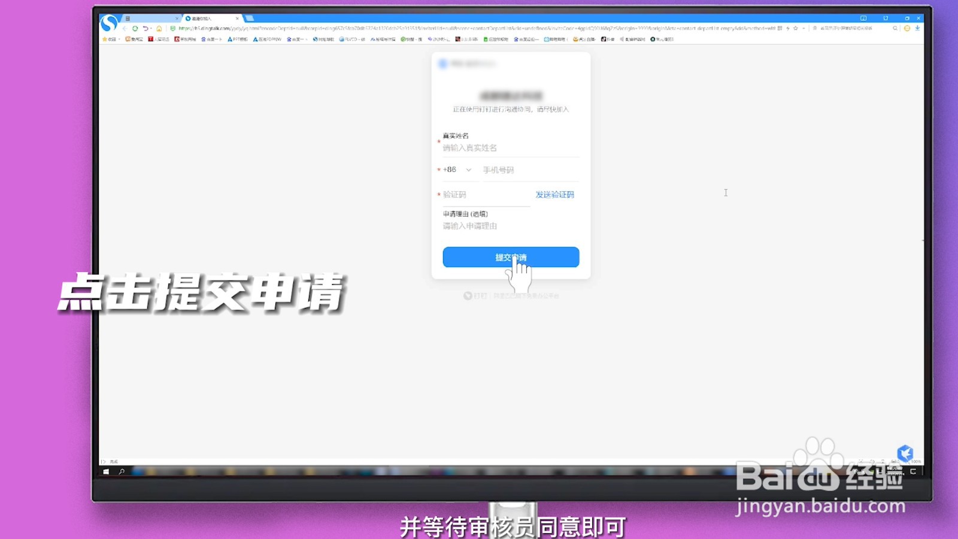Refresh the current page
958x539 pixels.
[135, 28]
